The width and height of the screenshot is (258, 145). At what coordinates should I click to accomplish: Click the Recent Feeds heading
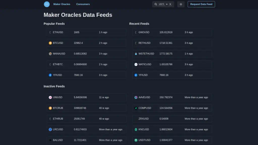point(139,24)
